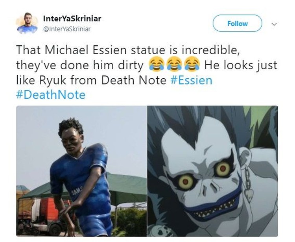The width and height of the screenshot is (295, 242).
Task: Open the Ryuk anime image
Action: tap(212, 171)
